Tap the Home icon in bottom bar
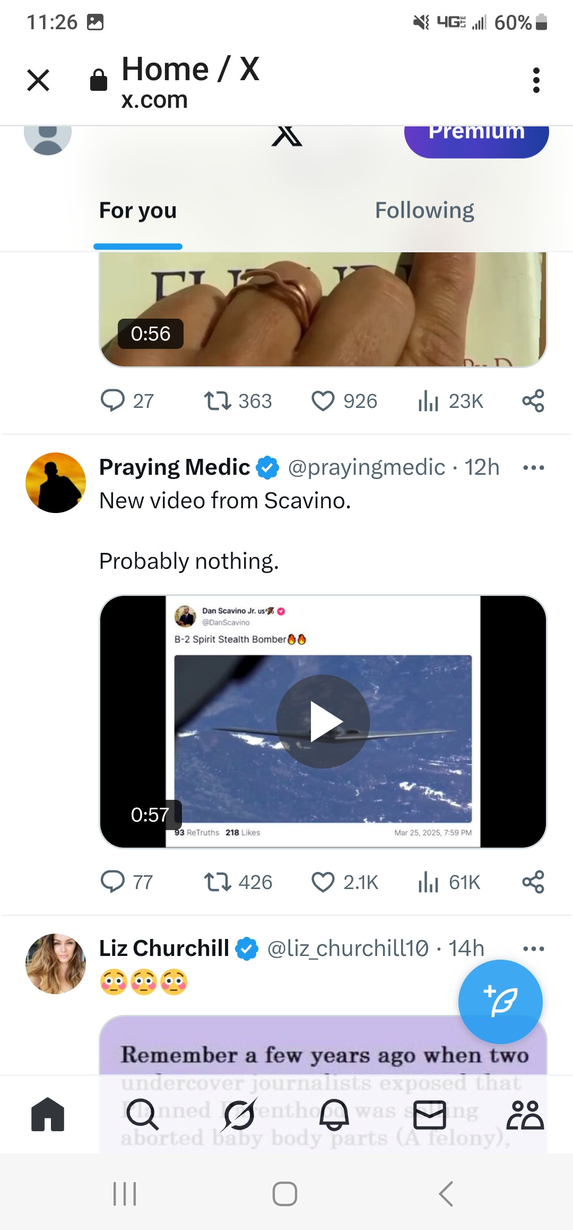This screenshot has width=573, height=1230. pyautogui.click(x=48, y=1114)
